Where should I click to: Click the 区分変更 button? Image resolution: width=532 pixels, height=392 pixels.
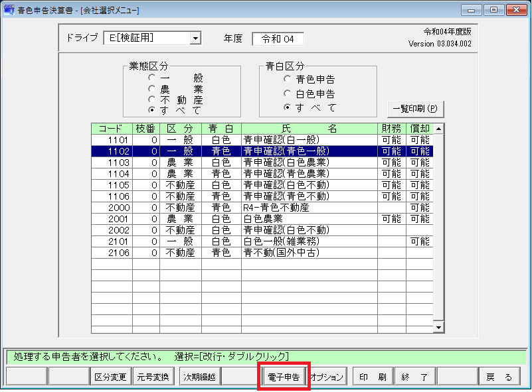click(110, 377)
